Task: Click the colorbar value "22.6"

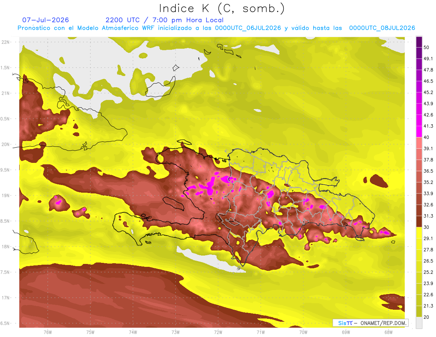Action: 428,294
